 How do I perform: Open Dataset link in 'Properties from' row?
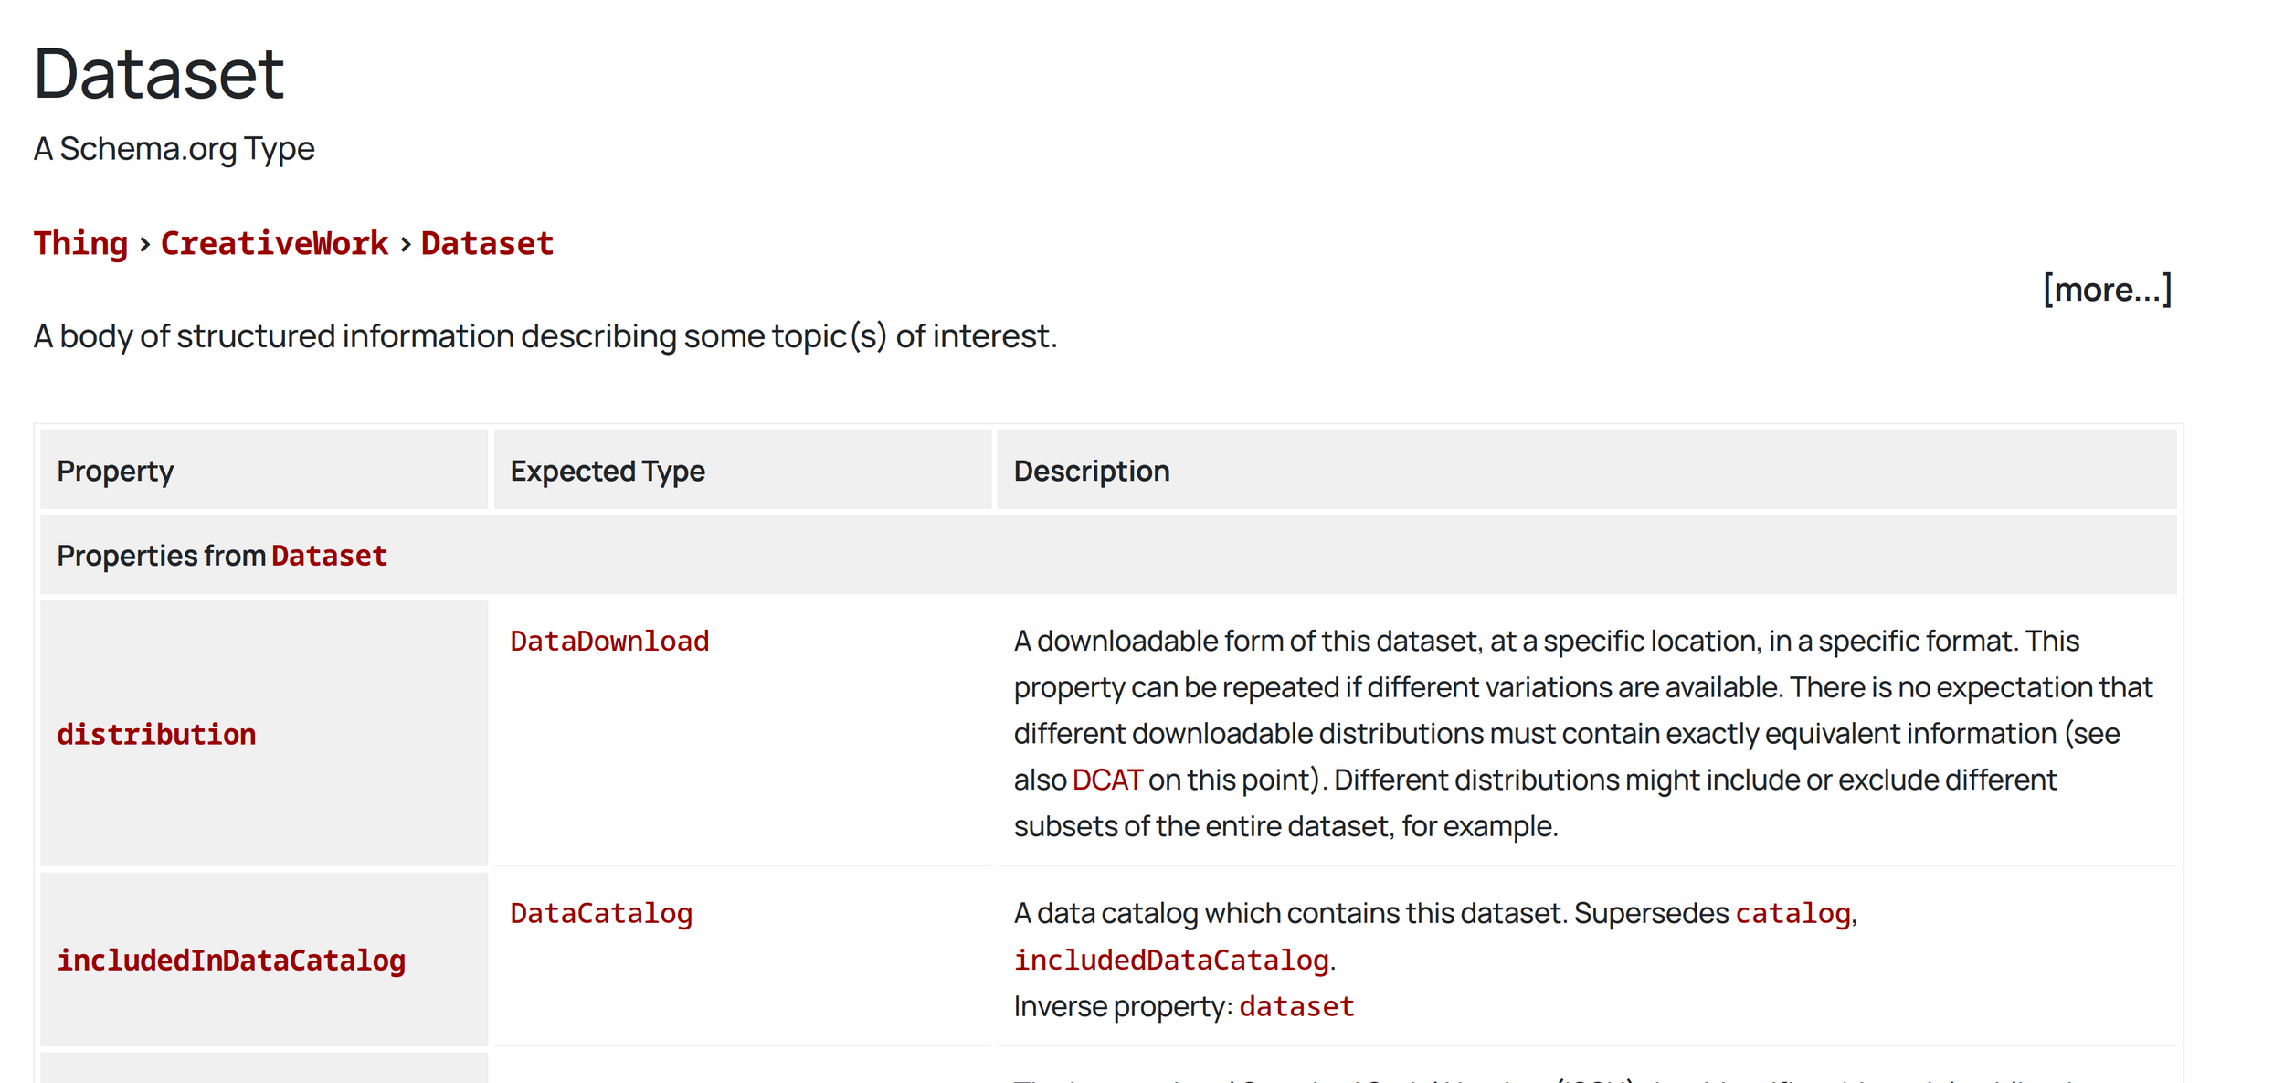click(x=329, y=556)
